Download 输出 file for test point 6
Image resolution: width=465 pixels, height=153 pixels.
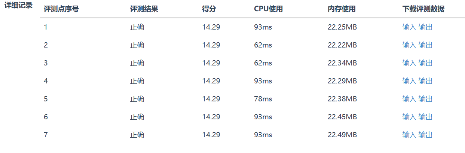pyautogui.click(x=425, y=117)
